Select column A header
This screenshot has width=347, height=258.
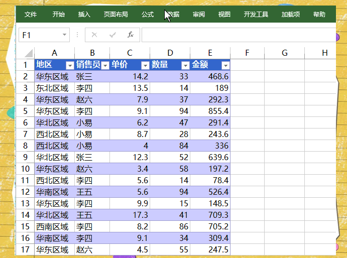pos(54,53)
